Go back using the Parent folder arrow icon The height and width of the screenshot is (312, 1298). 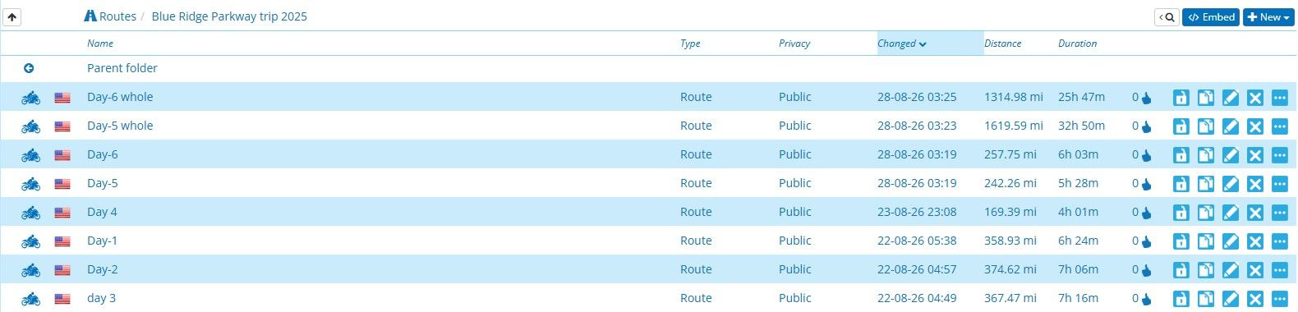tap(29, 68)
